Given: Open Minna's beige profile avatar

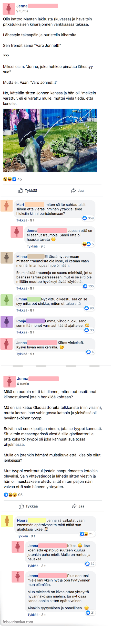Looking at the screenshot, I should click(x=7, y=258).
